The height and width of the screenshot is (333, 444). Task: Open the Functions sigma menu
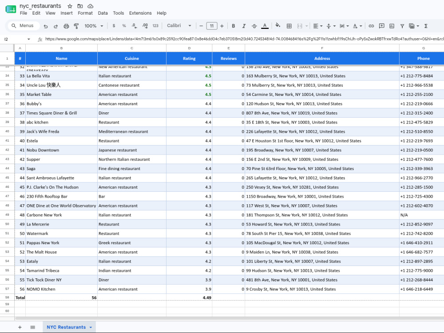pyautogui.click(x=426, y=26)
